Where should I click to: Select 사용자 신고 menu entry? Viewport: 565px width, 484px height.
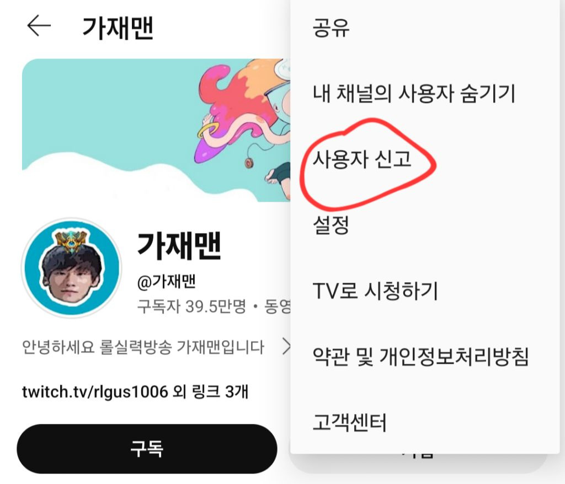click(x=362, y=159)
